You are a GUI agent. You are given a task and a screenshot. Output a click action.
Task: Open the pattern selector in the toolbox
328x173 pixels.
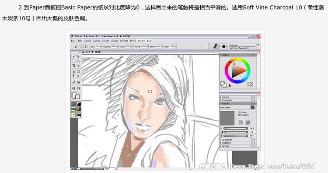73,109
